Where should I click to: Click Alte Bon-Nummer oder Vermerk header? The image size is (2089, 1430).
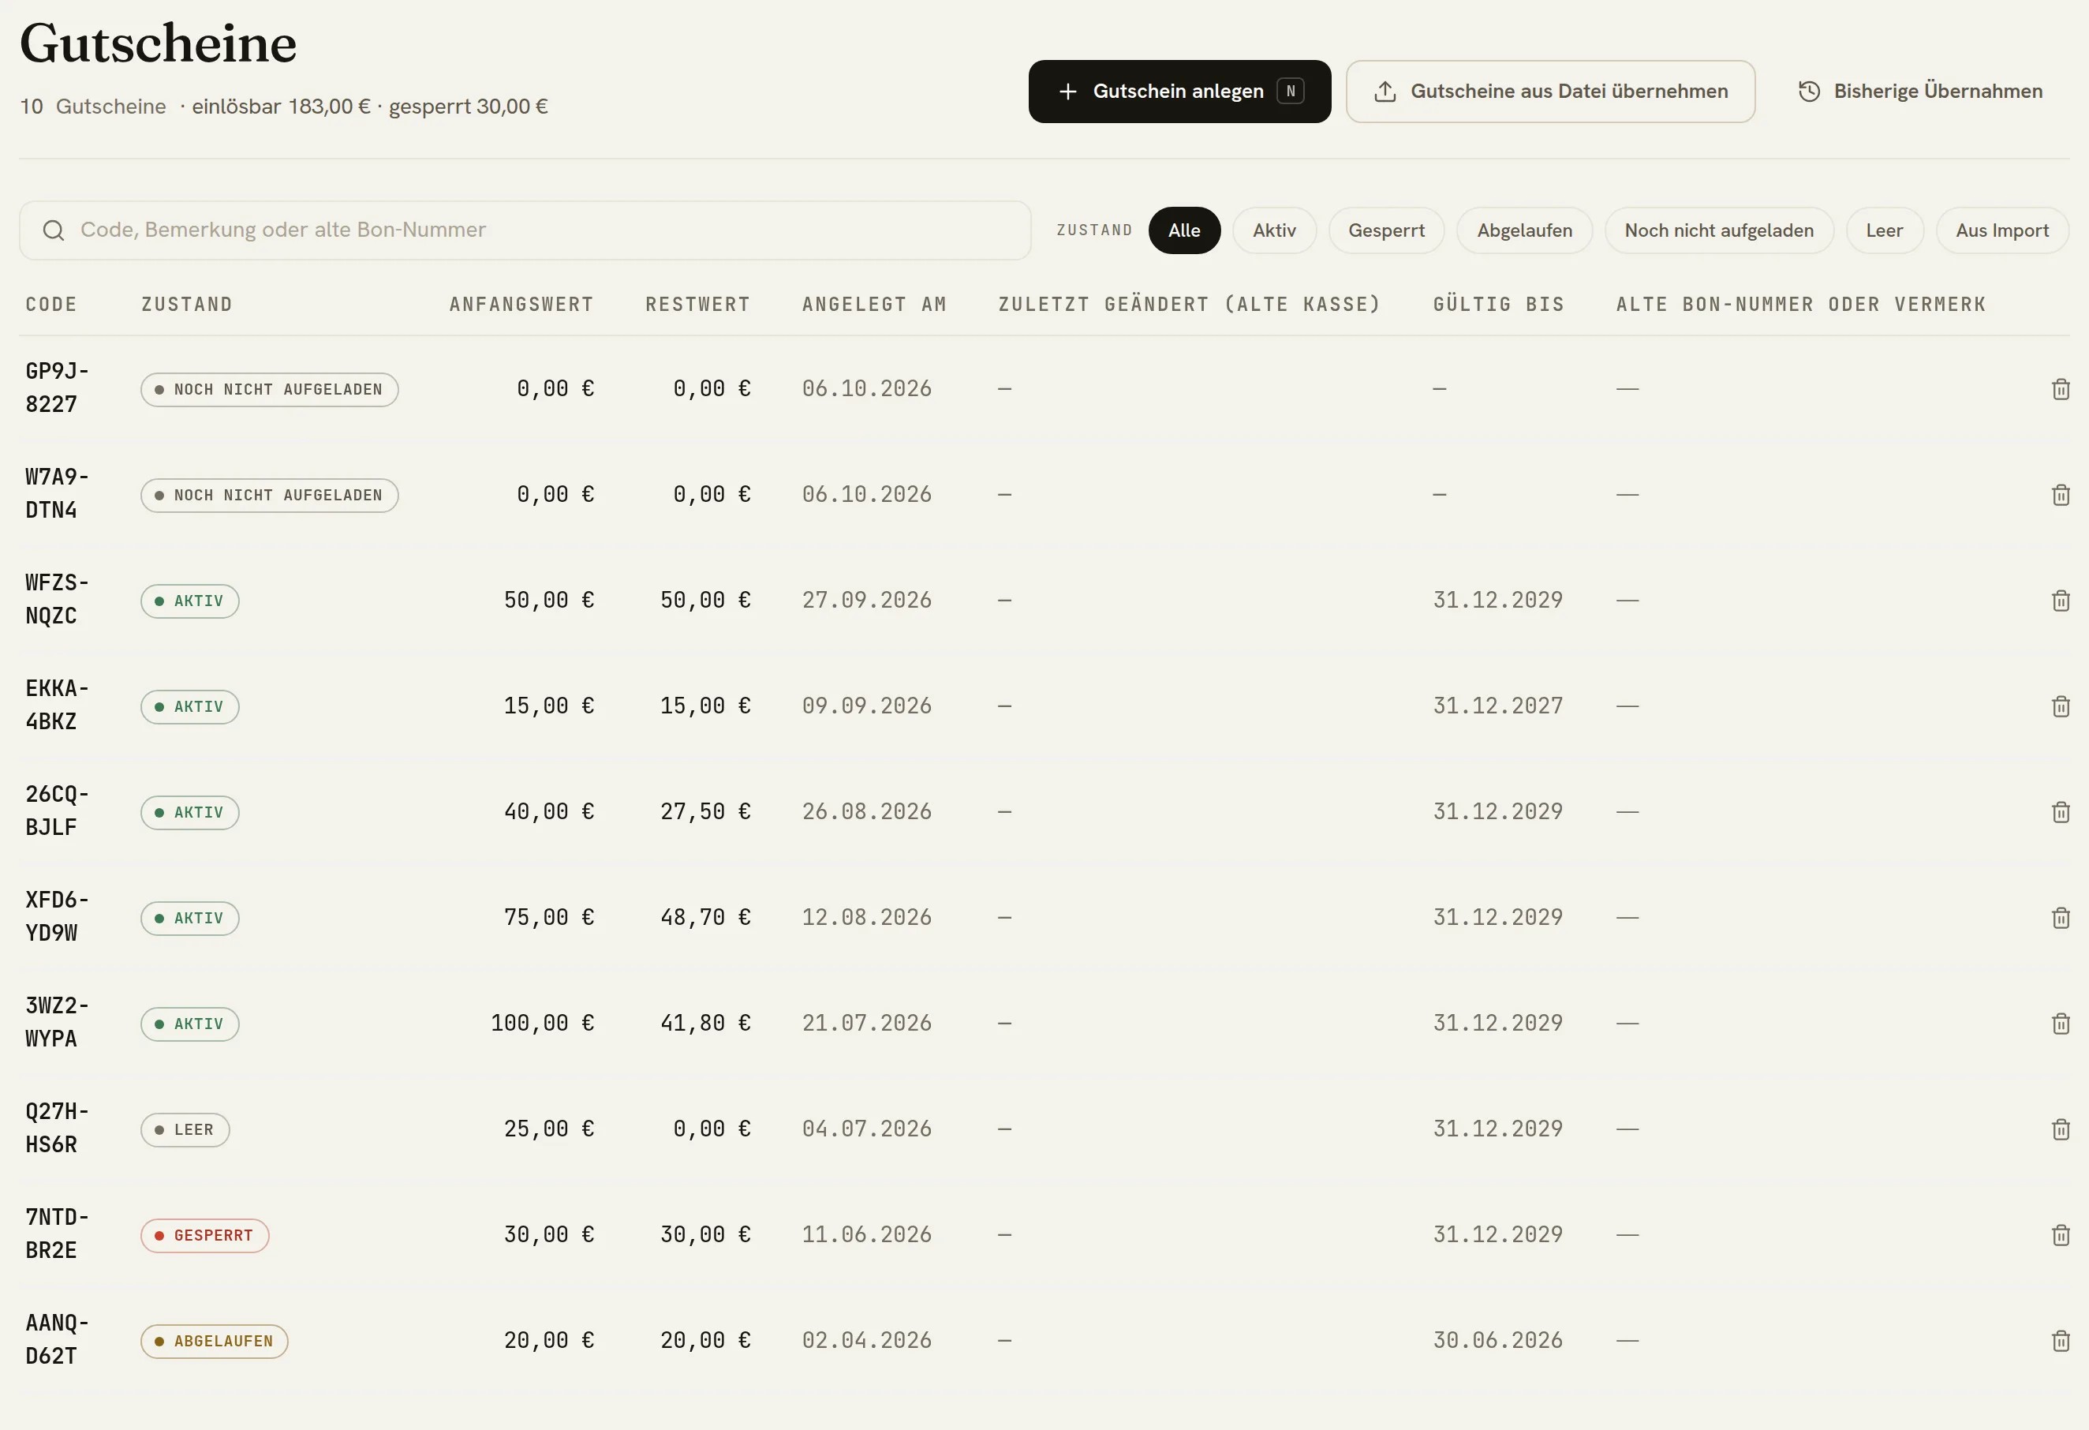(x=1800, y=304)
